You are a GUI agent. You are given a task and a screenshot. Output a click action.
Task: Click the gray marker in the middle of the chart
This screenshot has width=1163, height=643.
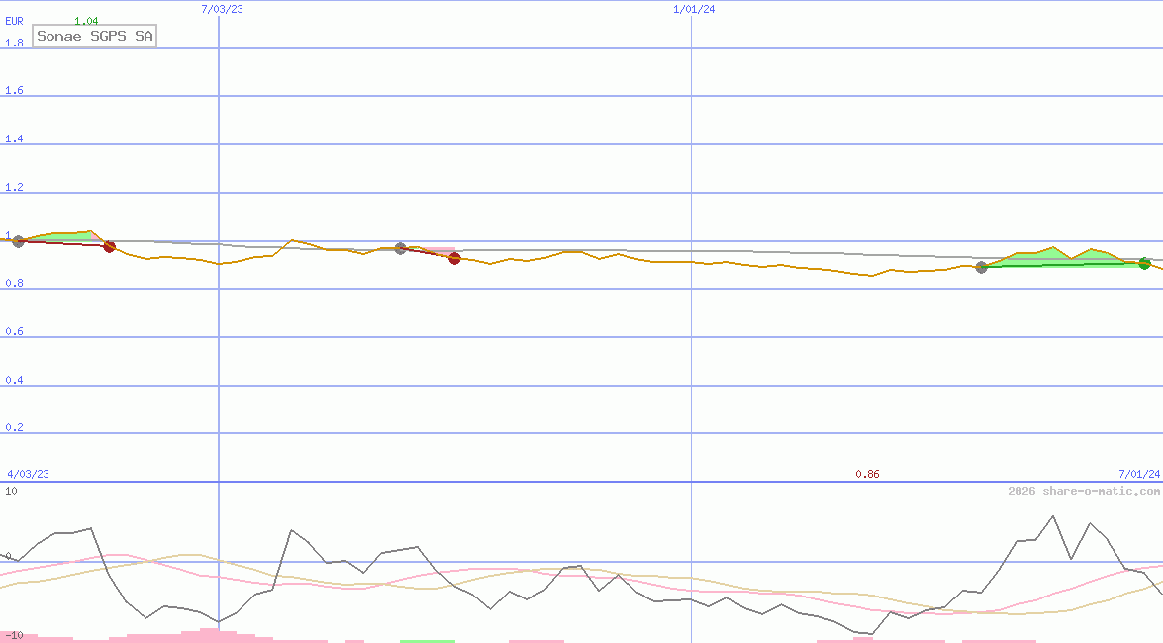pyautogui.click(x=400, y=248)
